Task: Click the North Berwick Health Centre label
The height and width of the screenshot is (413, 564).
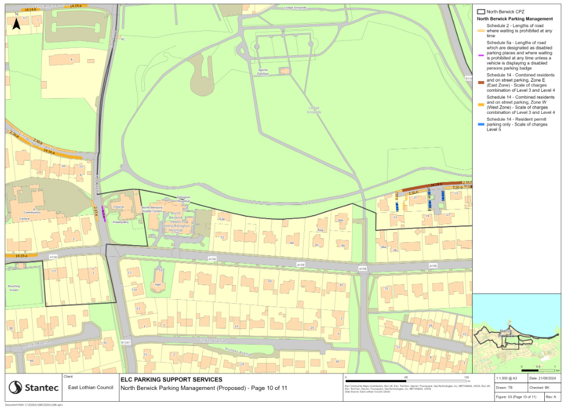Action: [152, 210]
